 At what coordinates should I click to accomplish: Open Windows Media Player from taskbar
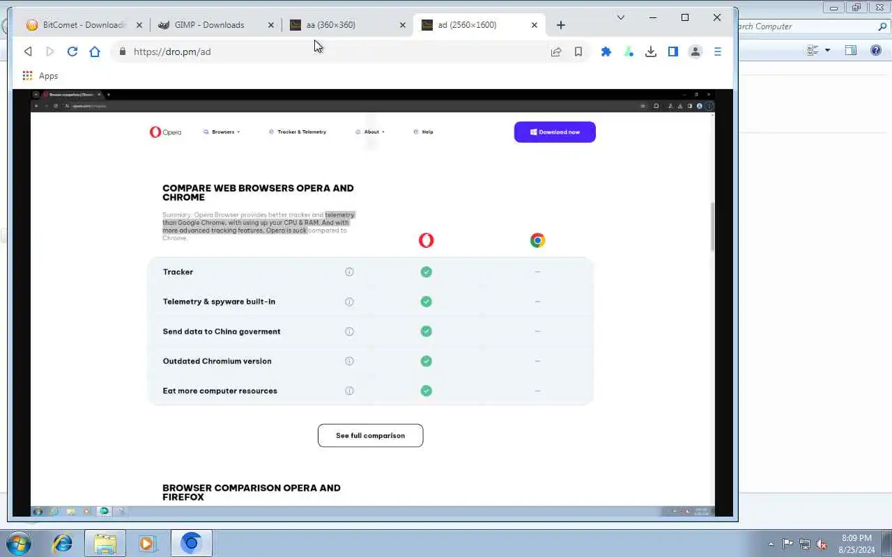[x=148, y=543]
